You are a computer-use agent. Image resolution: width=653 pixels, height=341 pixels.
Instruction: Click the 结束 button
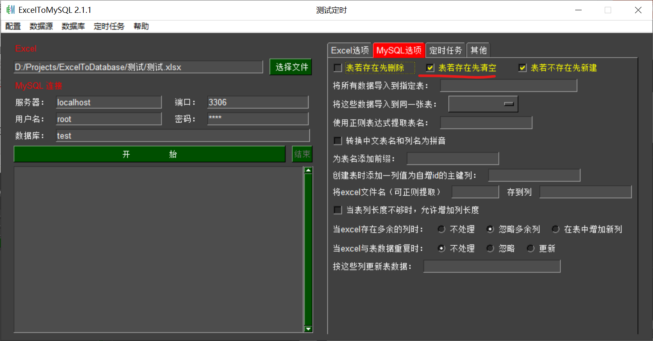[302, 154]
